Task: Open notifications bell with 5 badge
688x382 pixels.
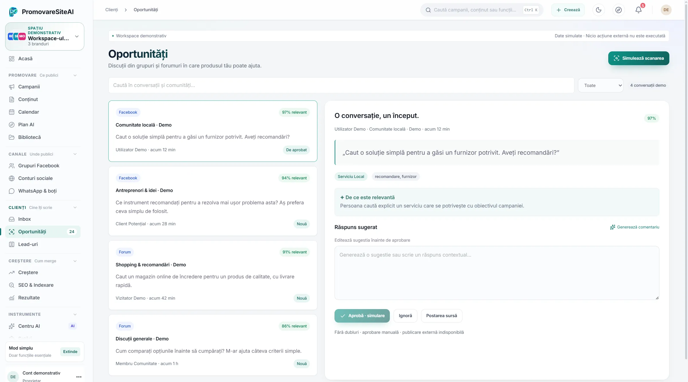Action: 638,10
